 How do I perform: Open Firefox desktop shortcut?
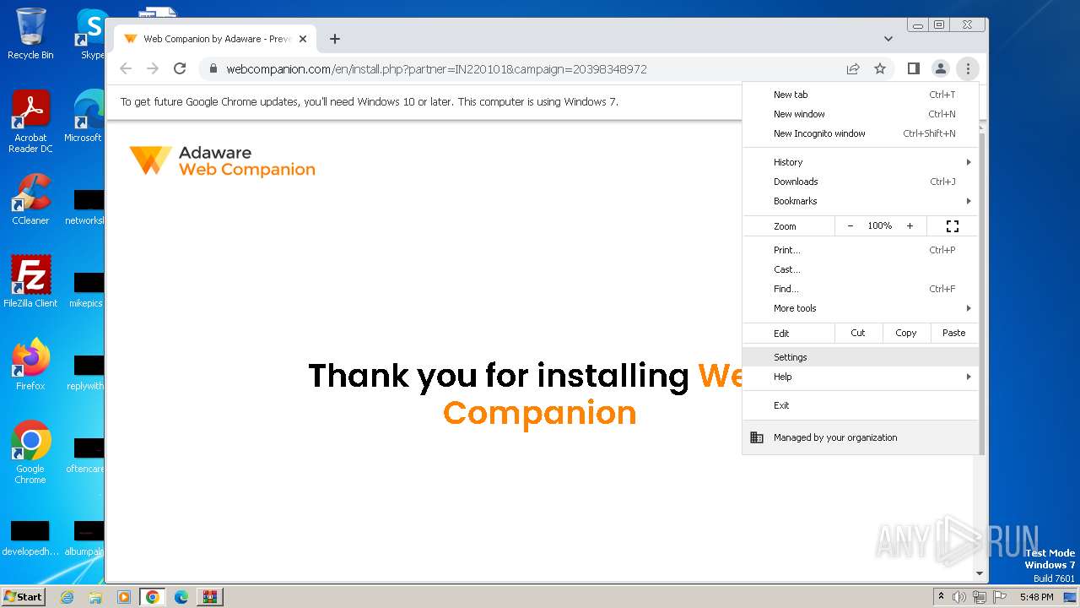30,365
